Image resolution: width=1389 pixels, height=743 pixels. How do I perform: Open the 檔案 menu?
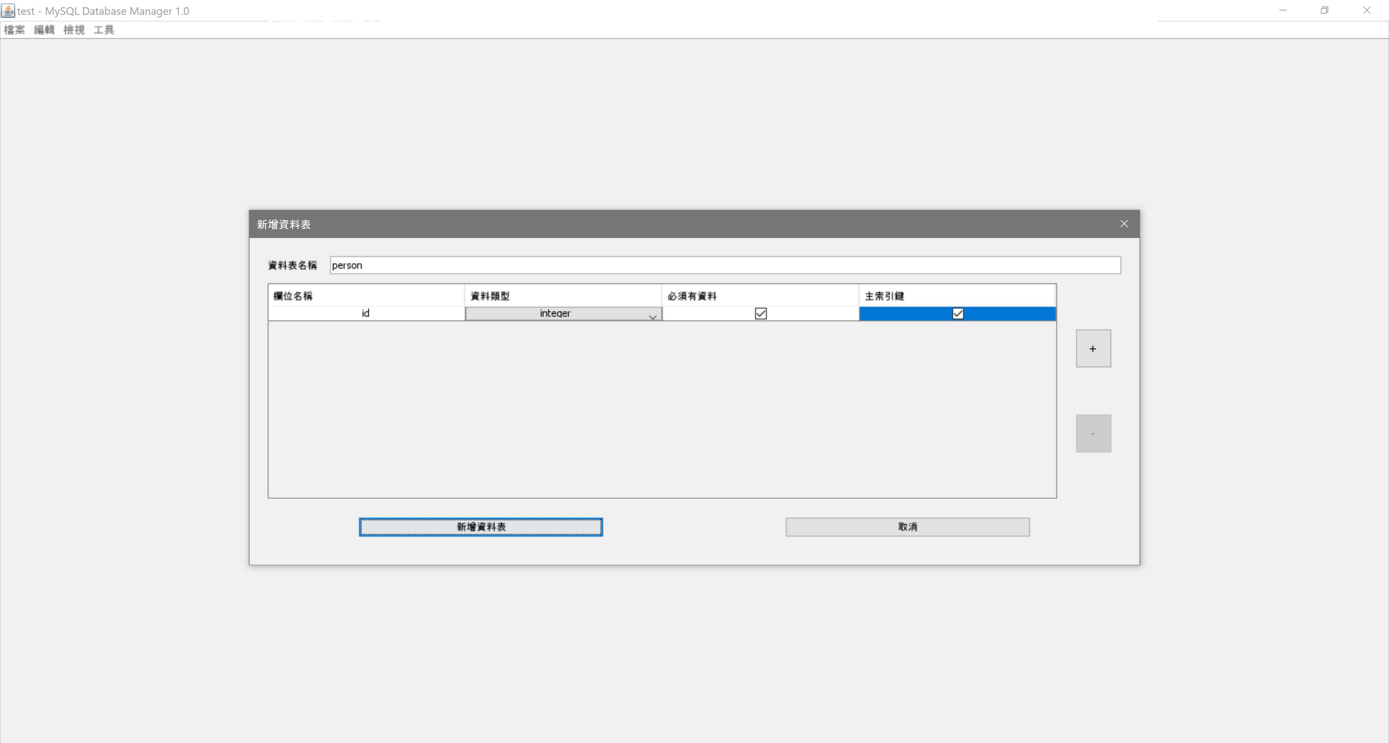pyautogui.click(x=14, y=30)
